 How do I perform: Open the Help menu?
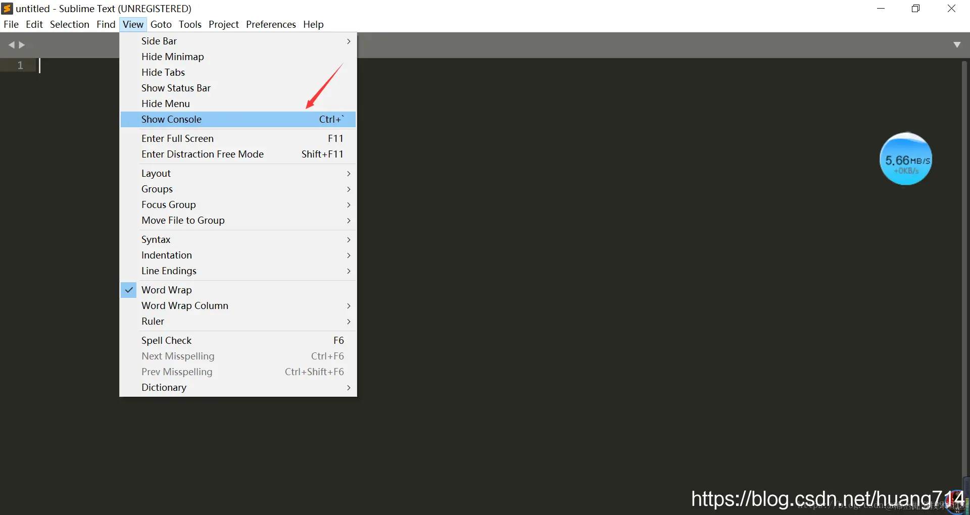point(313,24)
